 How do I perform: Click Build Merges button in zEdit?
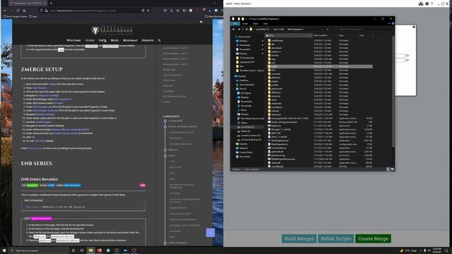pyautogui.click(x=299, y=238)
